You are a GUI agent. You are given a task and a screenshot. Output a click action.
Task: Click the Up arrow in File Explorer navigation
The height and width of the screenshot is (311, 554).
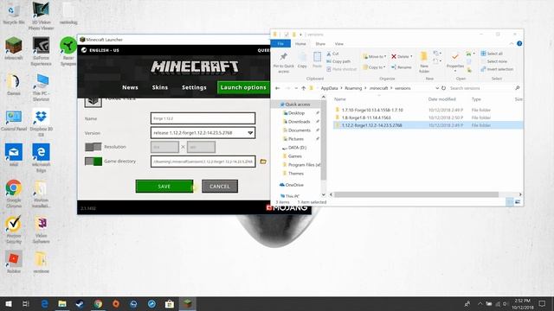[x=304, y=88]
